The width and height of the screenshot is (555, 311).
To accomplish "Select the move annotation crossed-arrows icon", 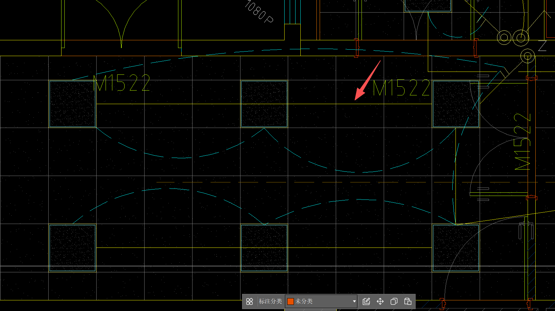I will (380, 301).
